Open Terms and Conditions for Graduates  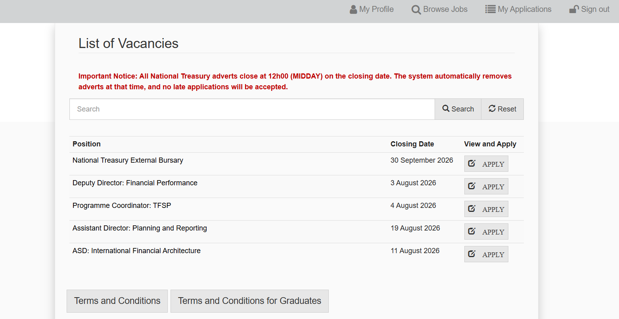pyautogui.click(x=249, y=301)
